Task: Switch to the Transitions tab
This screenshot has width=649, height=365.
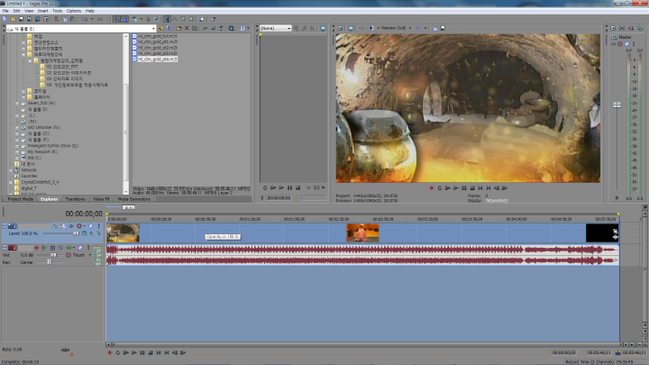Action: (75, 199)
